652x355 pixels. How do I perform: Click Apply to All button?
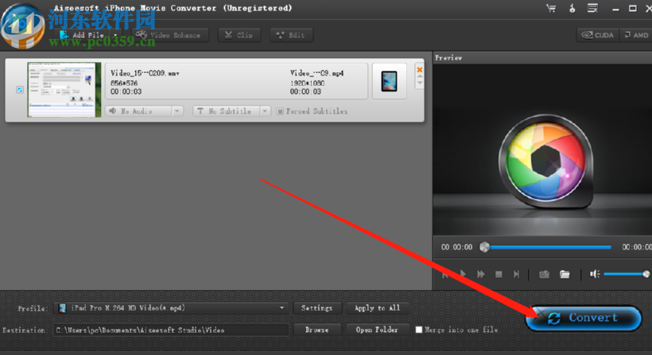pyautogui.click(x=377, y=308)
